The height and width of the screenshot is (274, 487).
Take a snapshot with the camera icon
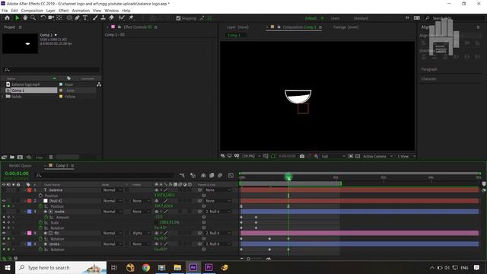[x=302, y=156]
